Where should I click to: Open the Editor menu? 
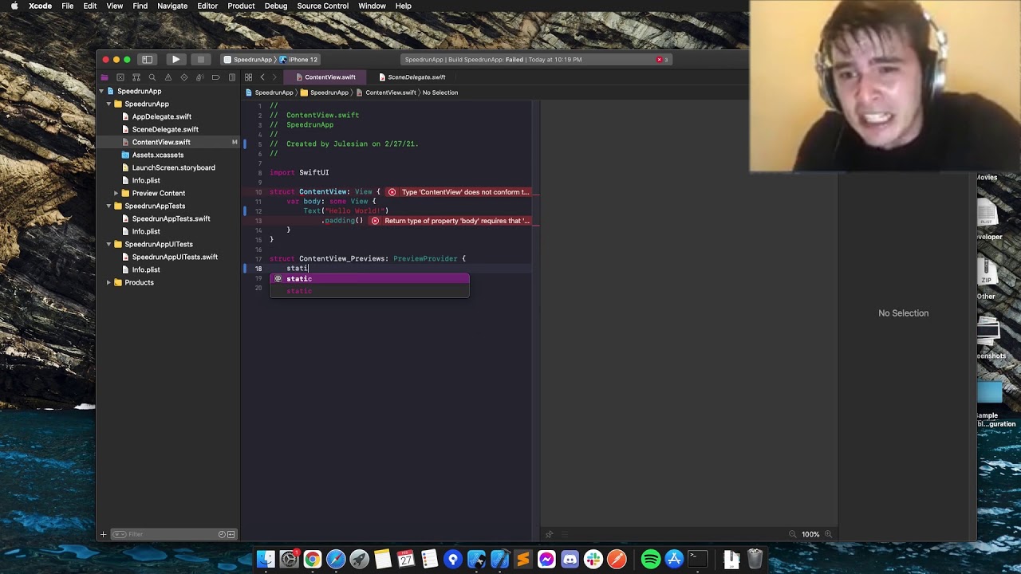(x=207, y=6)
